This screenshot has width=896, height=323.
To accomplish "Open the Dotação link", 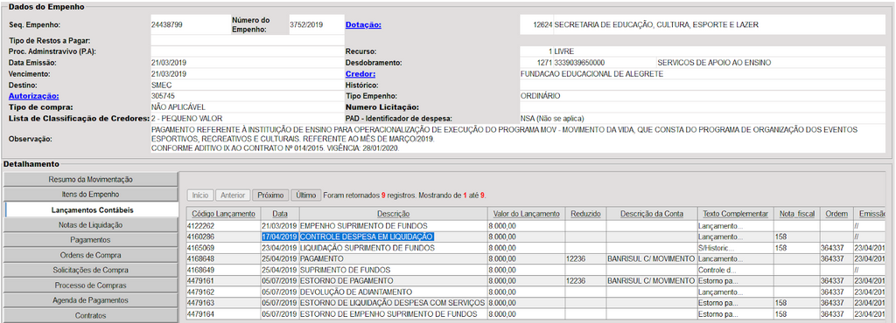I will coord(363,25).
